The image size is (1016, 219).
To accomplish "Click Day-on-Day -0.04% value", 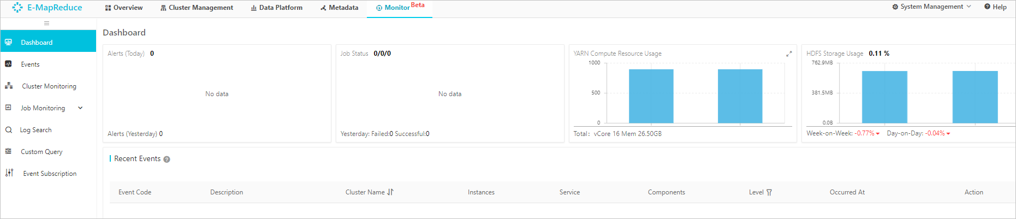I will [935, 133].
